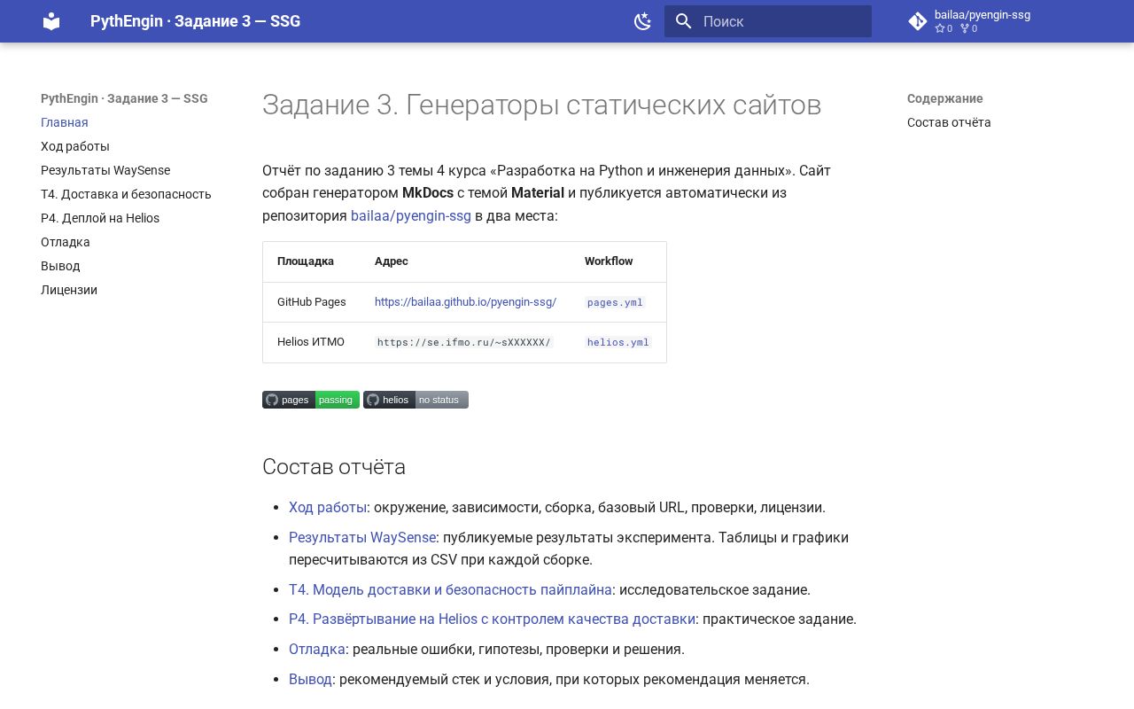
Task: Open Отладка in left navigation
Action: [x=66, y=242]
